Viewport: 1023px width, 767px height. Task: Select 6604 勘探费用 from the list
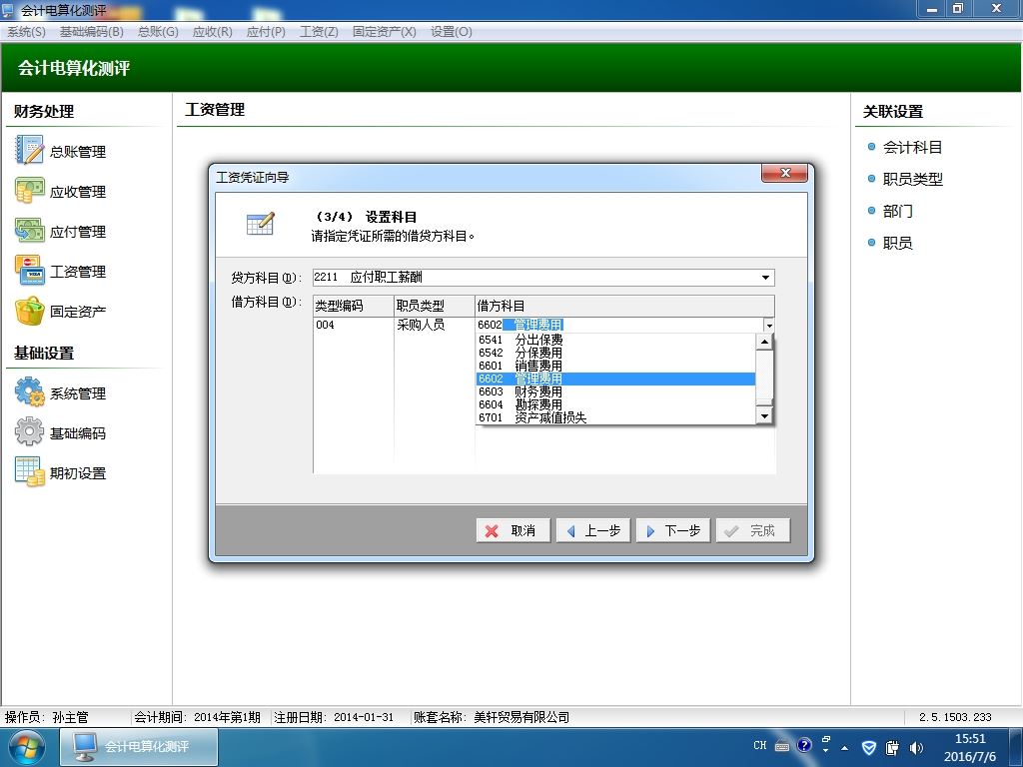pos(615,405)
